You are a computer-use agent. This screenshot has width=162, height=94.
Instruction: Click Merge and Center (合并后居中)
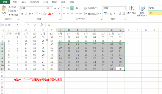point(92,14)
